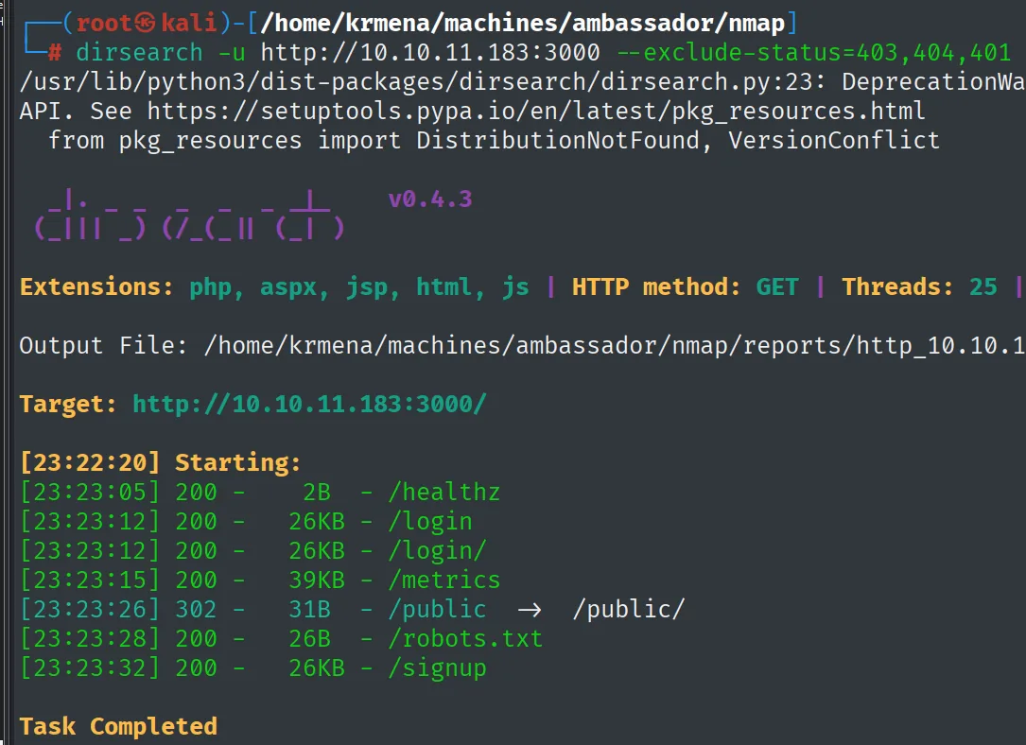Click the /public/ redirect destination

click(629, 610)
